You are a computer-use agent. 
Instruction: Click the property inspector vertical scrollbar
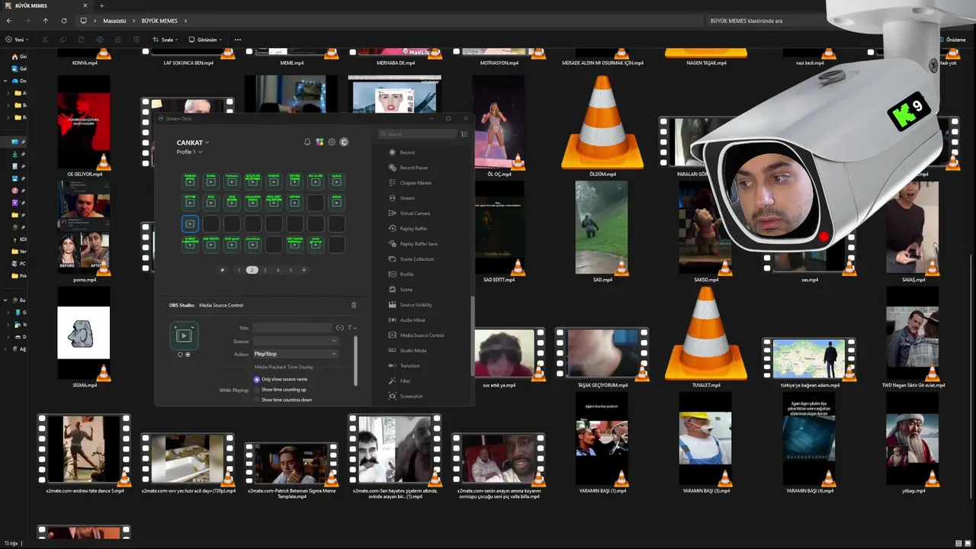(356, 360)
